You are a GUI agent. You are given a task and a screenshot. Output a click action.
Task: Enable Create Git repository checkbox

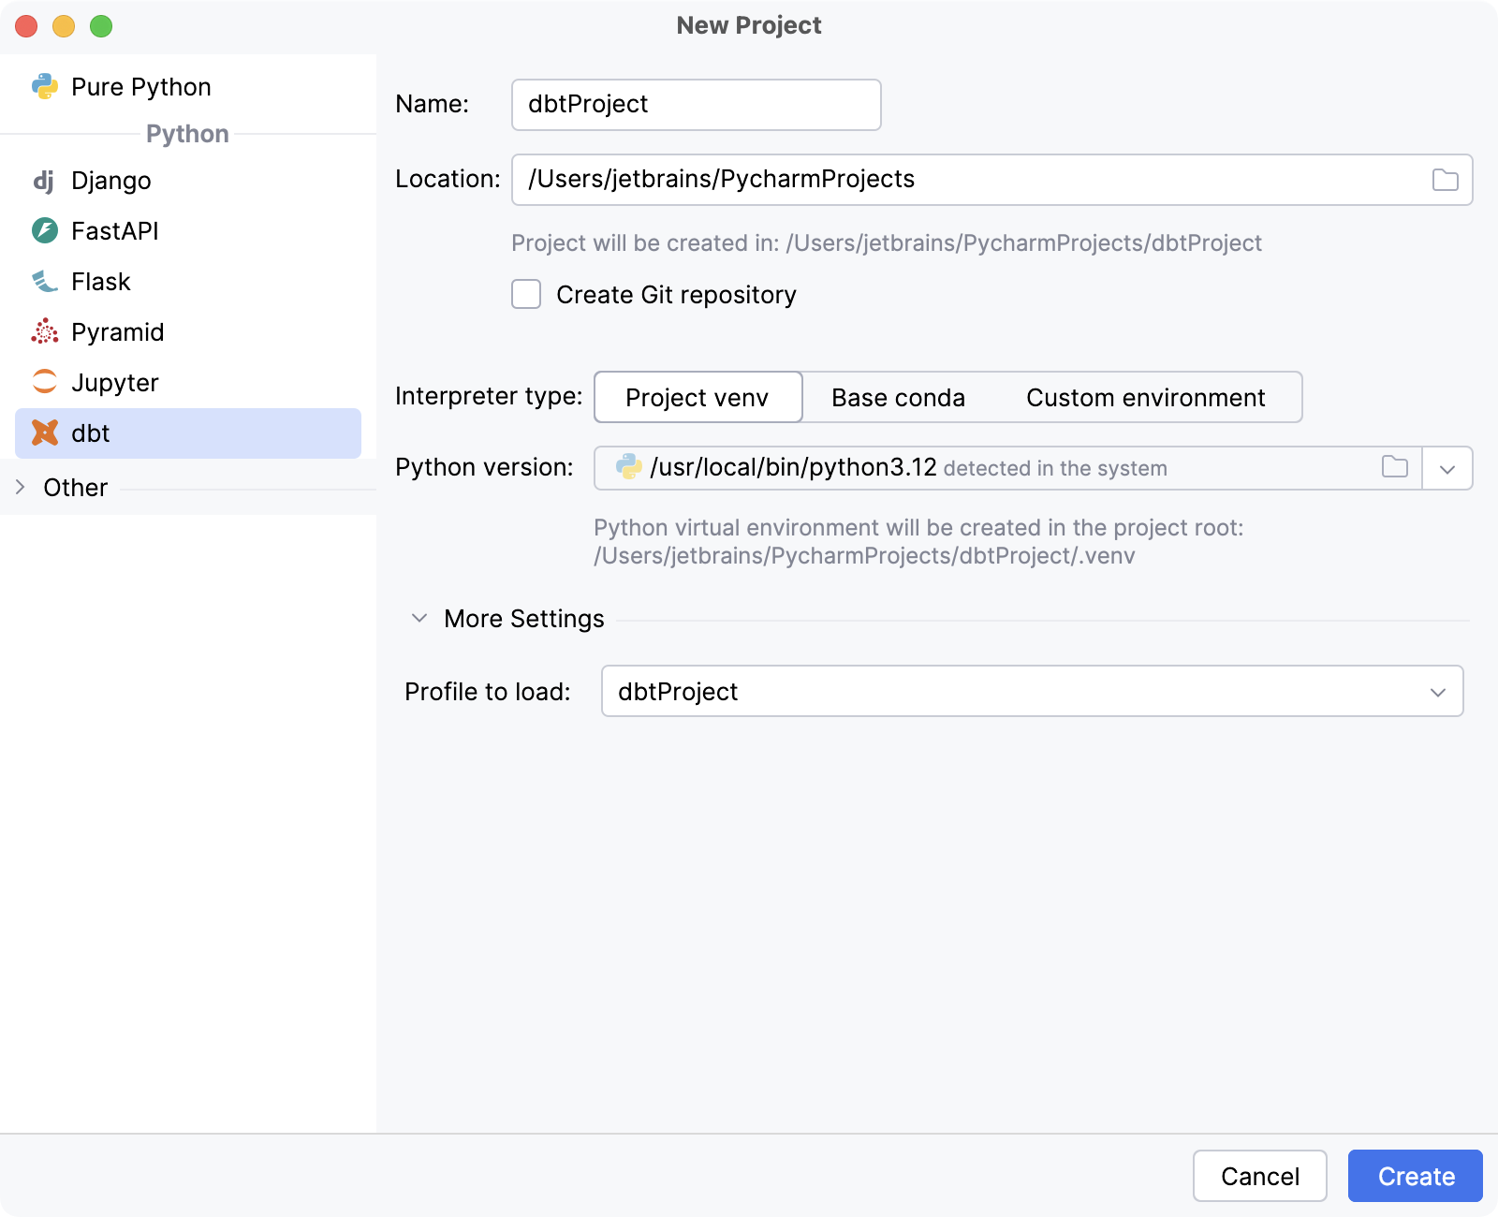[x=526, y=295]
